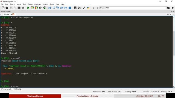Close the IPython console pane

pyautogui.click(x=174, y=11)
